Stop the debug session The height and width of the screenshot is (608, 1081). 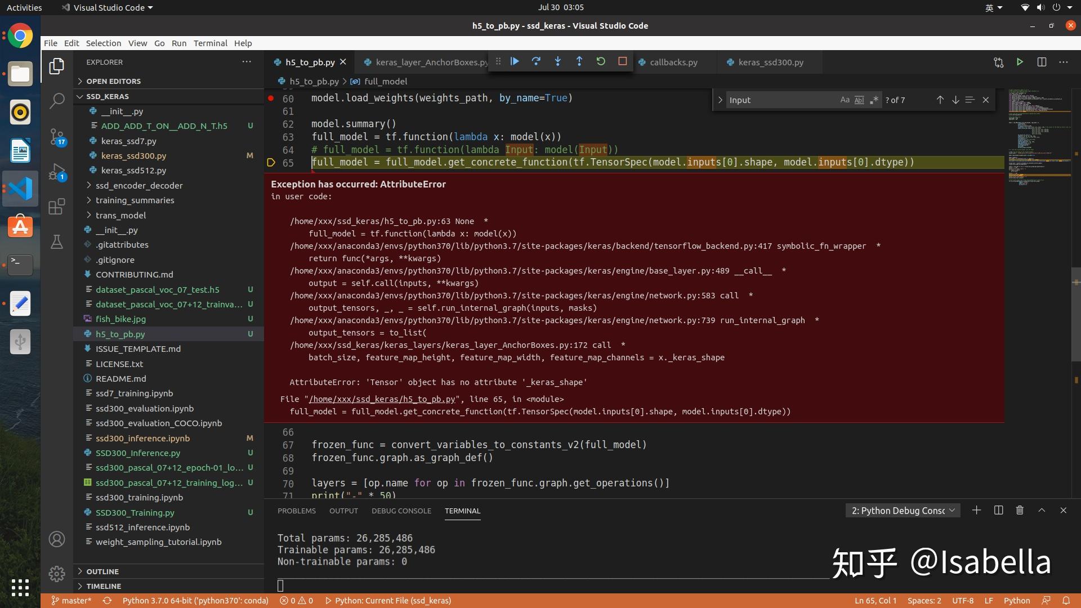click(x=622, y=61)
